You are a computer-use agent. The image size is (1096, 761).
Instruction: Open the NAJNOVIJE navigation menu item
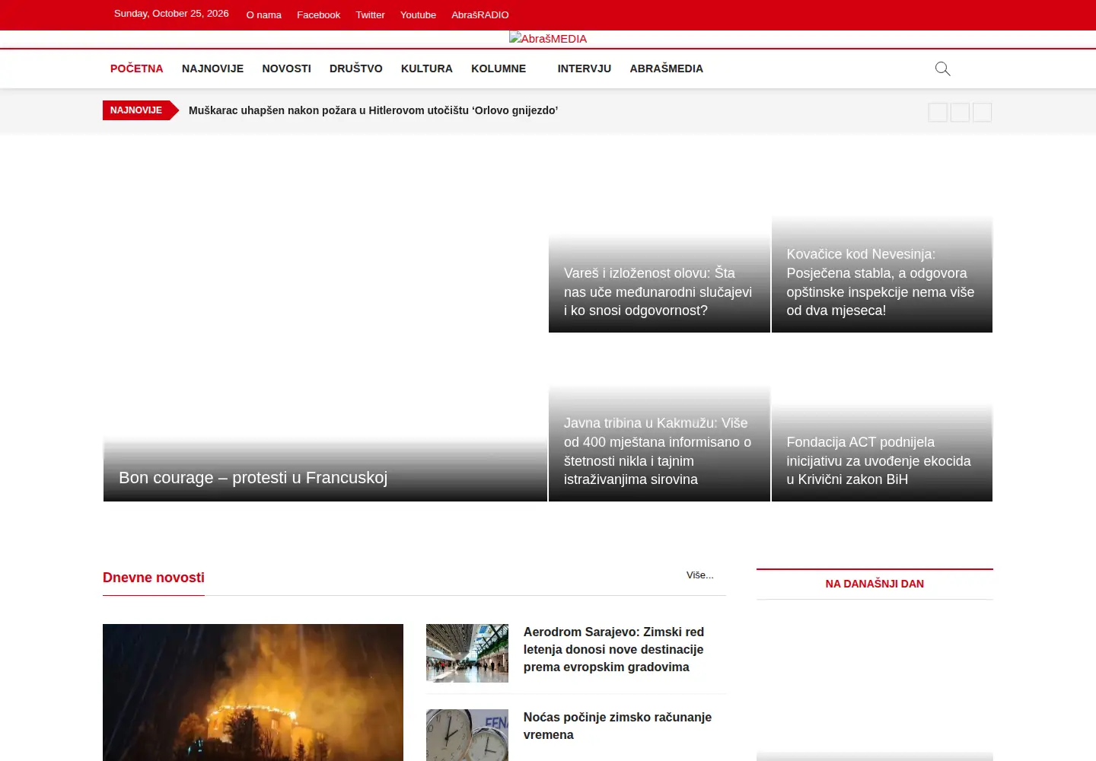[x=213, y=68]
